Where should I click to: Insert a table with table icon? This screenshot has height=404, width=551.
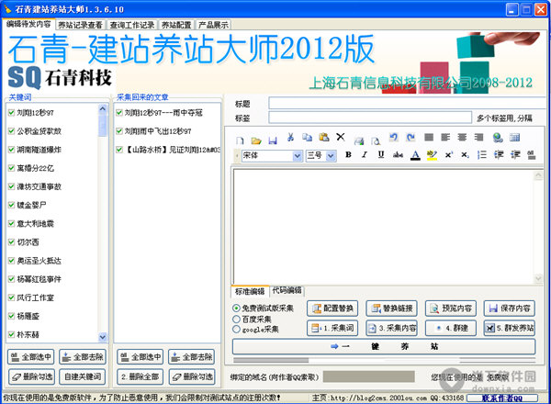[x=514, y=138]
